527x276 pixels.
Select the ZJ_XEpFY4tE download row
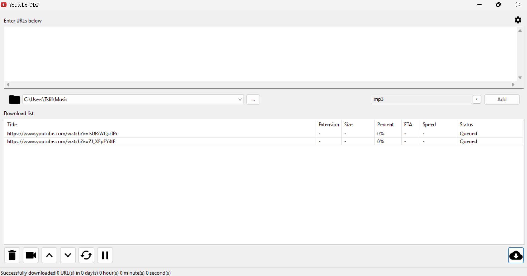[x=264, y=141]
